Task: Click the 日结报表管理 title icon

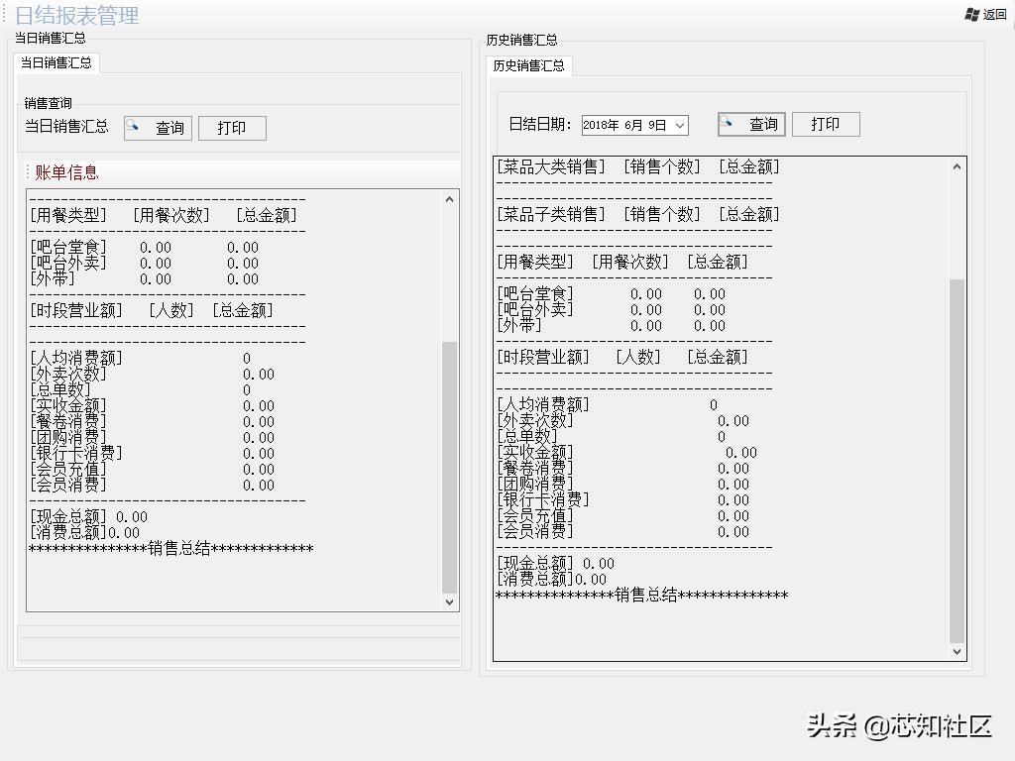Action: 7,15
